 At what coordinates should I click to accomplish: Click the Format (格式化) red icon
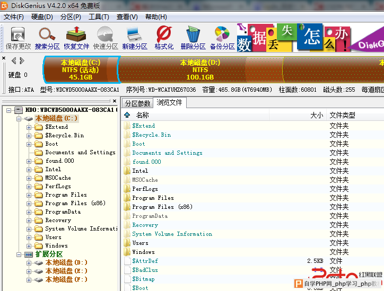coord(164,34)
